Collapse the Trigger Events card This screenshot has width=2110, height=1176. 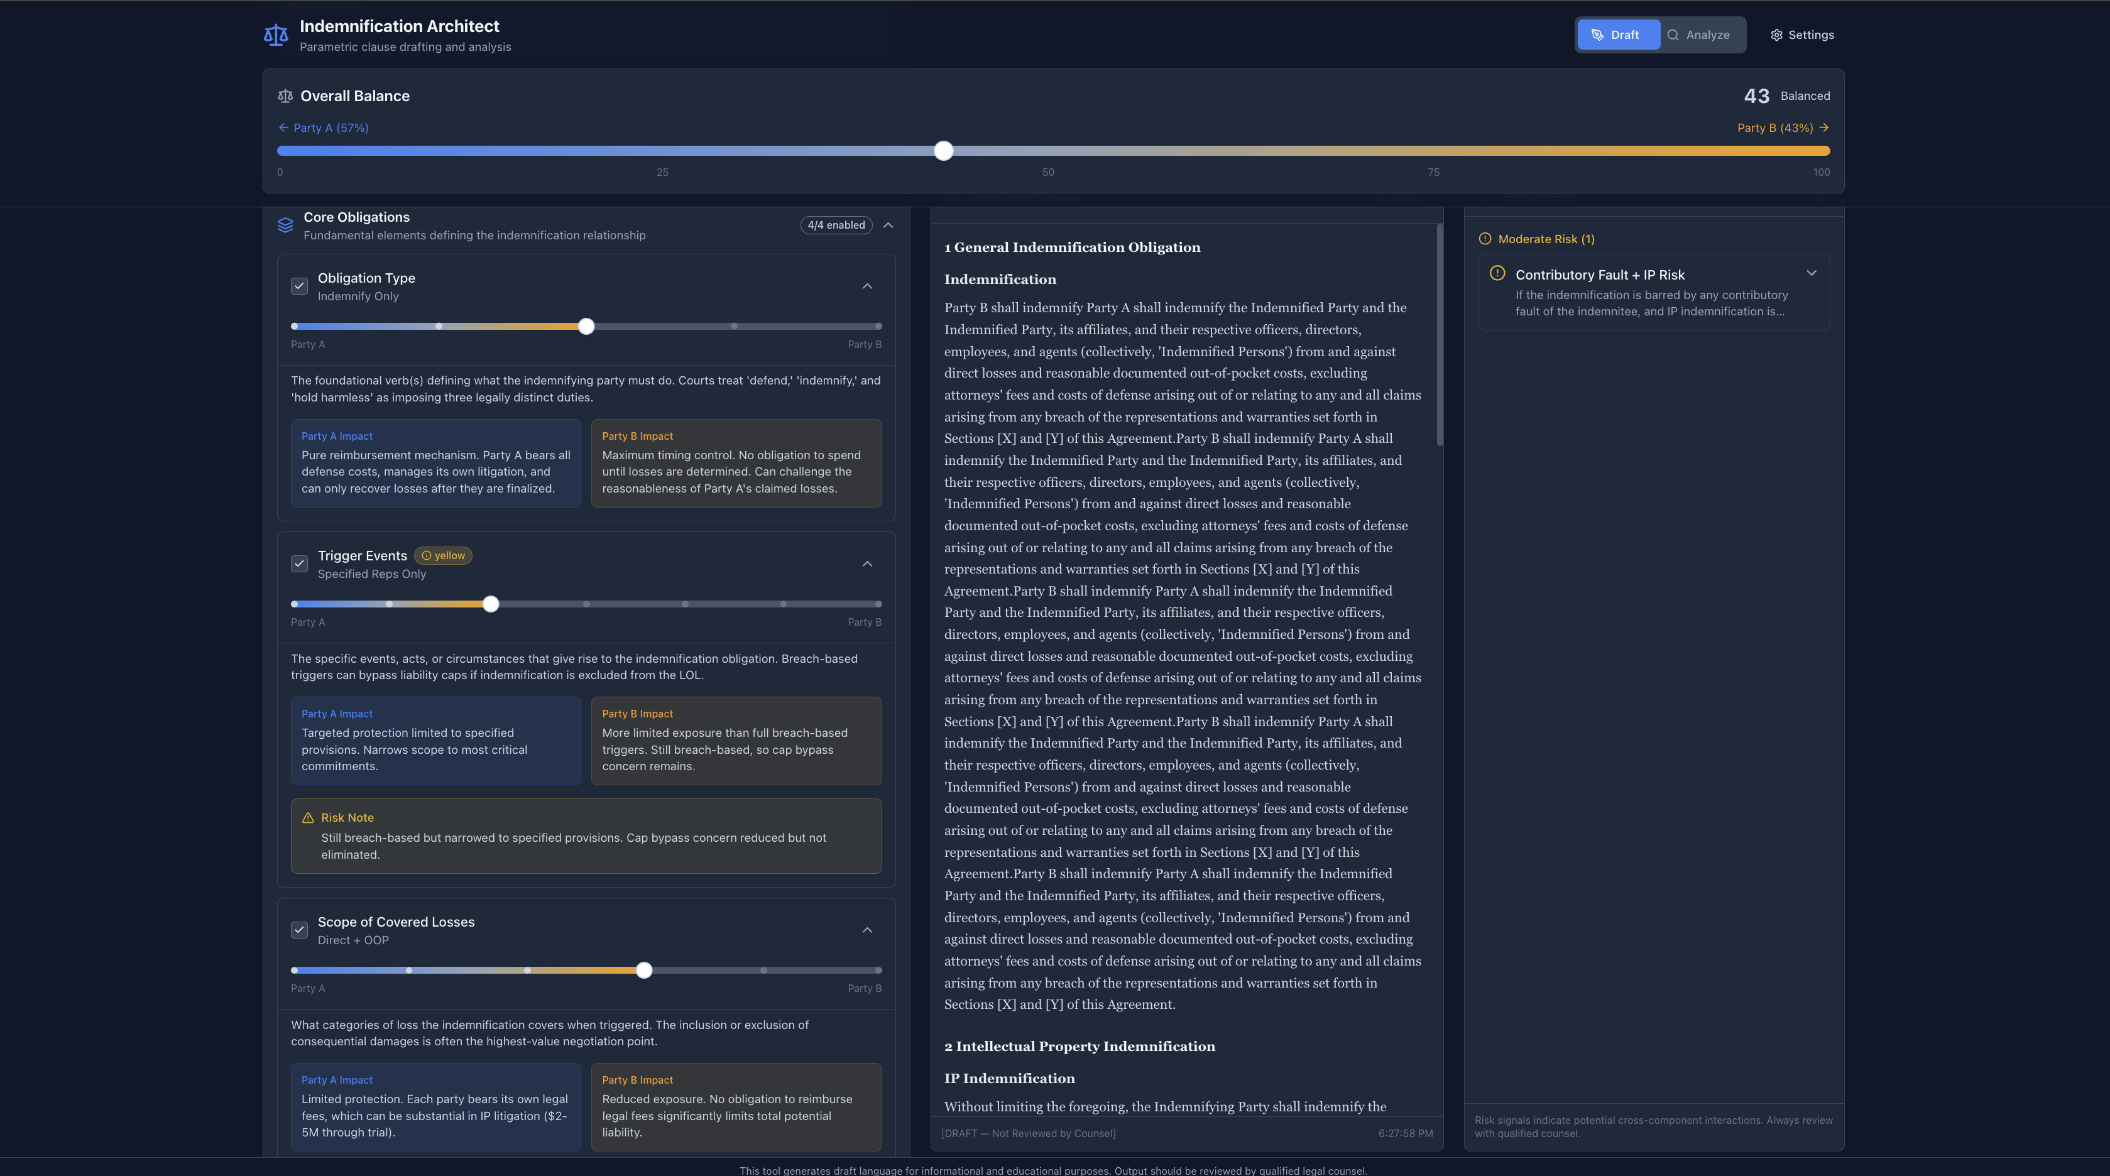click(x=867, y=564)
